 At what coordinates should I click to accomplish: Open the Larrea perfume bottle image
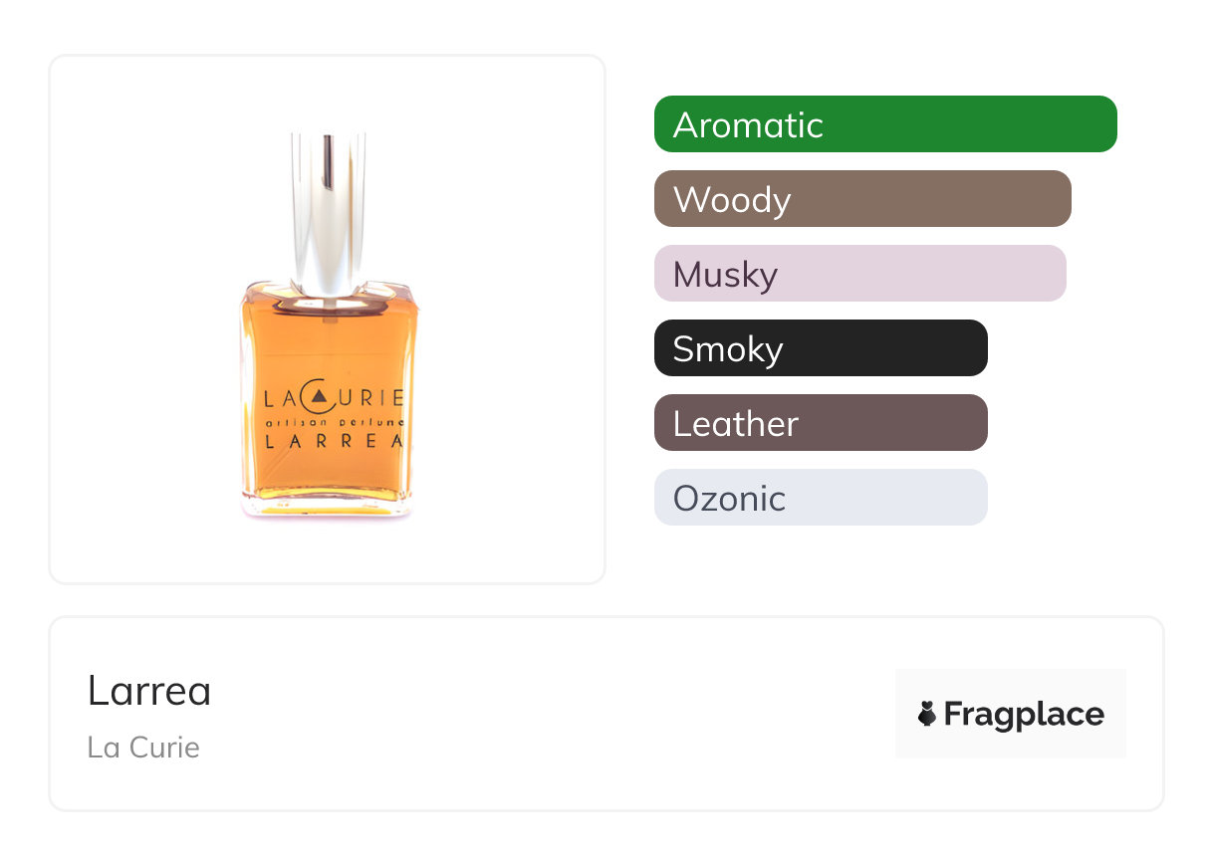pos(327,319)
